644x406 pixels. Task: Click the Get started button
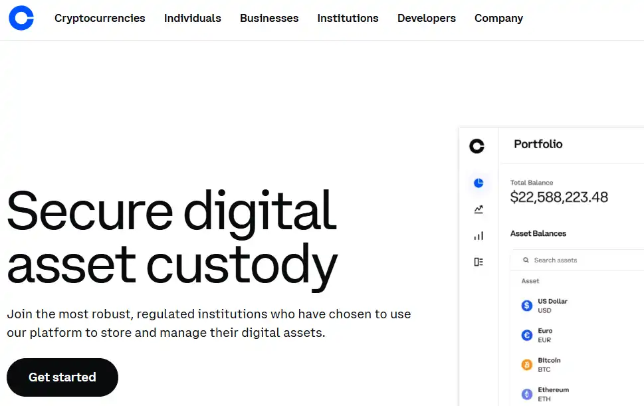(x=62, y=377)
